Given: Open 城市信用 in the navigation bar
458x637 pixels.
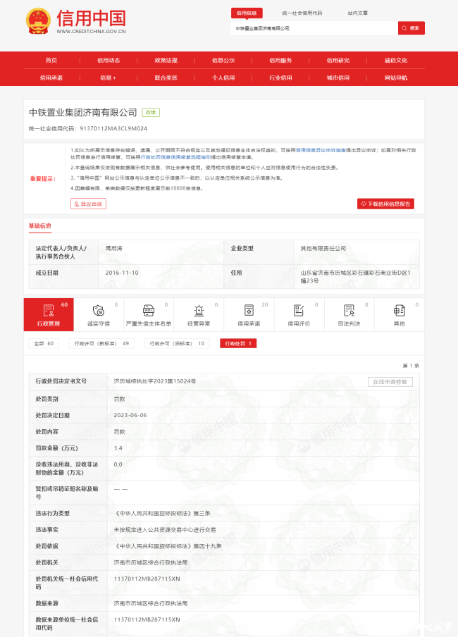Looking at the screenshot, I should [x=338, y=78].
